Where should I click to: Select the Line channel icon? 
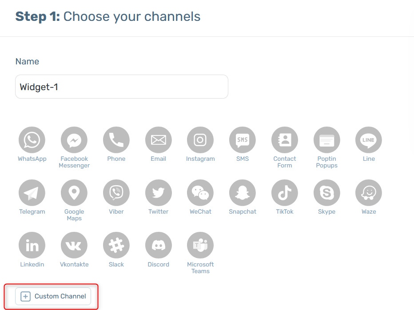(x=369, y=140)
